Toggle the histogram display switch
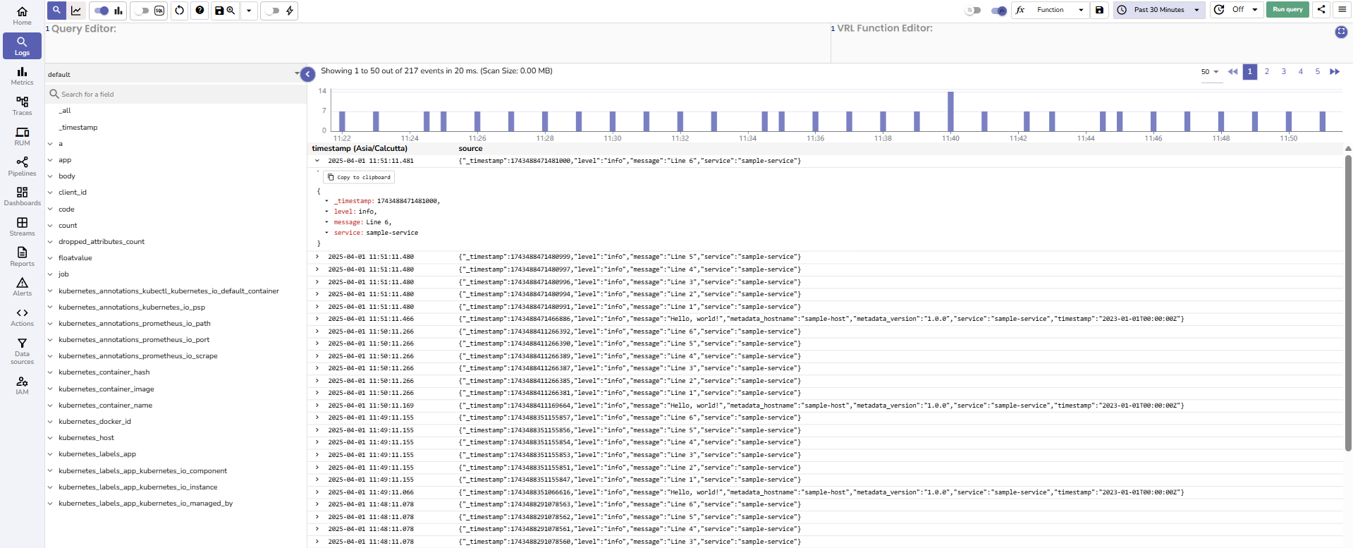Screen dimensions: 1353x548 [102, 11]
